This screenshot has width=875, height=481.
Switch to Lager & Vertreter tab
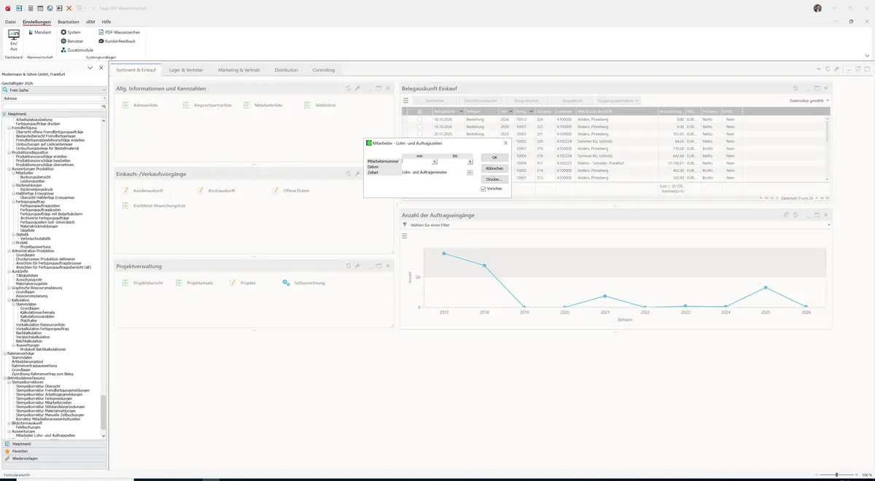tap(186, 70)
